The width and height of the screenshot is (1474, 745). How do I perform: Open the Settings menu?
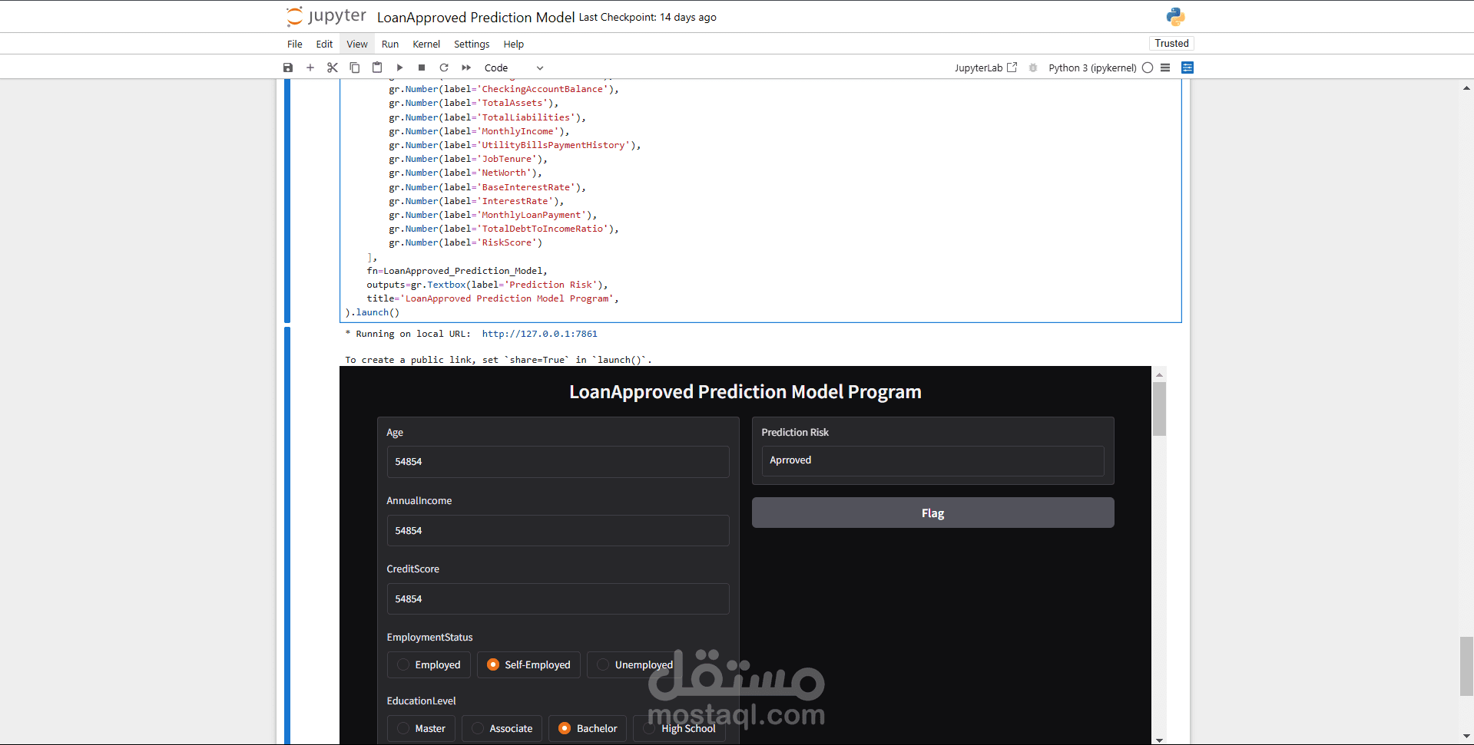(472, 44)
